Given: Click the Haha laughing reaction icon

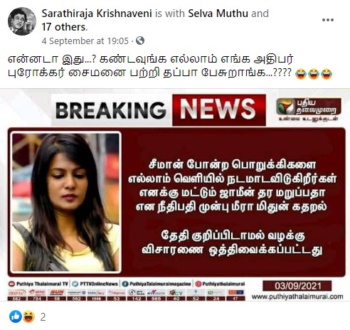Looking at the screenshot, I should (x=28, y=316).
